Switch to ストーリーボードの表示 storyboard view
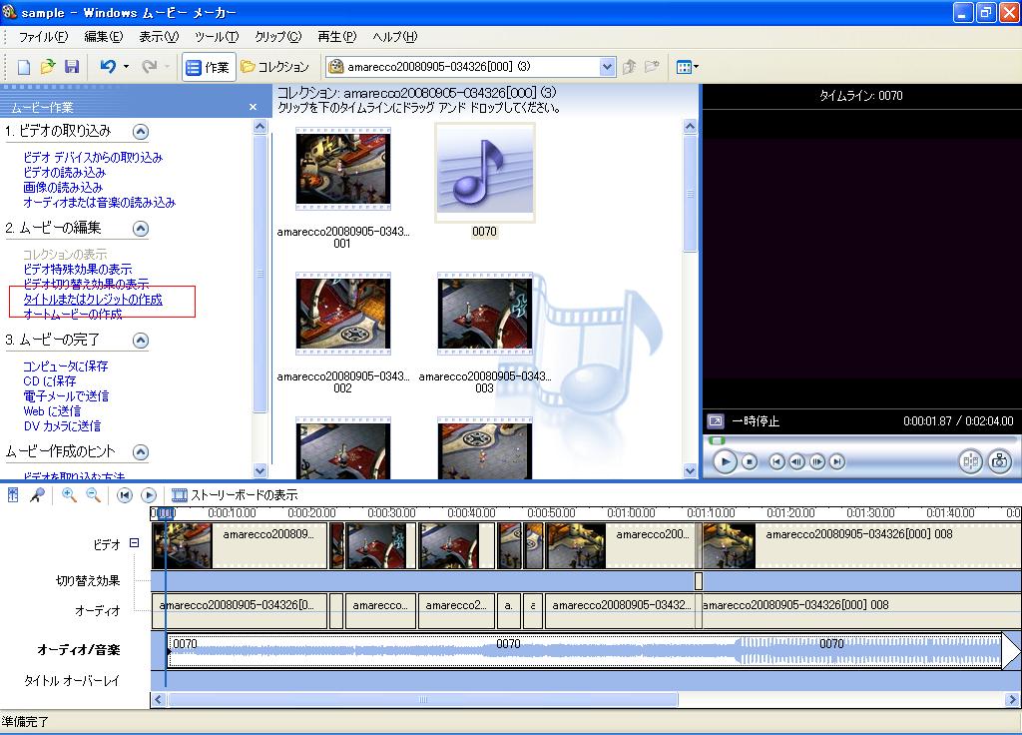Image resolution: width=1022 pixels, height=735 pixels. [x=234, y=494]
